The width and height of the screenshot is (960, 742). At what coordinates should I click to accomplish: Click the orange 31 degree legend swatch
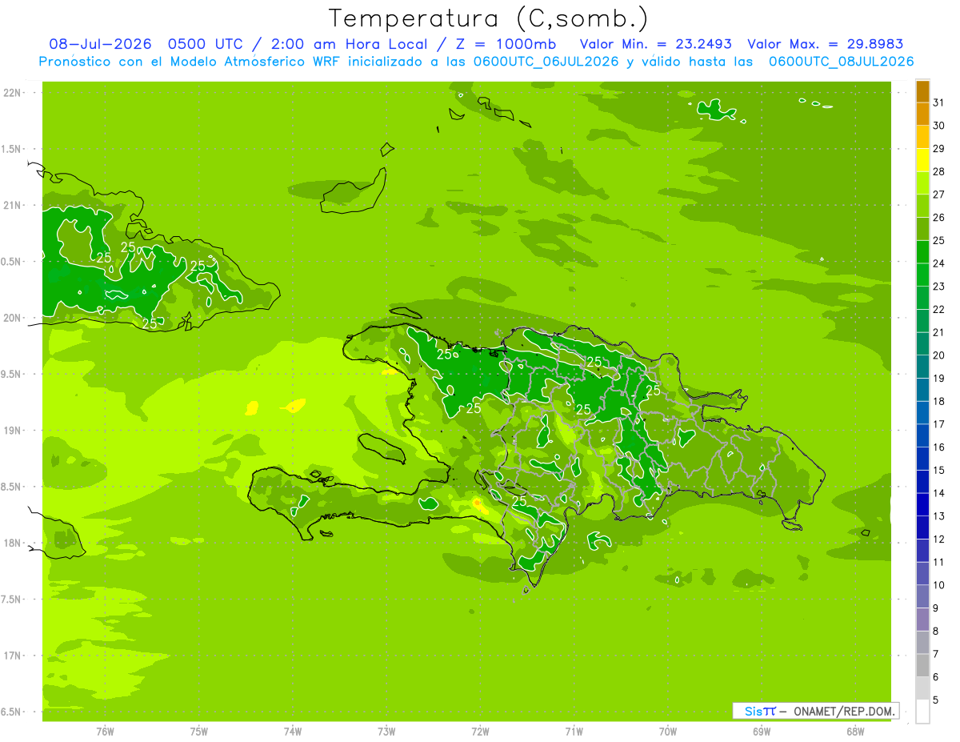(x=922, y=91)
